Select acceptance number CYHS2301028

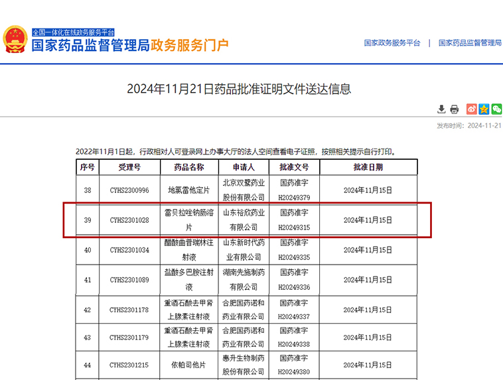(129, 221)
